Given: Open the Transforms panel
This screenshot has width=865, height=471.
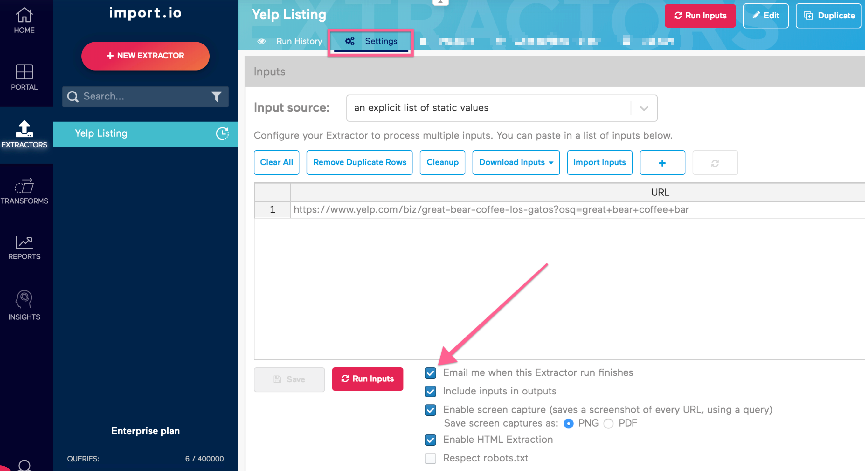Looking at the screenshot, I should [24, 189].
